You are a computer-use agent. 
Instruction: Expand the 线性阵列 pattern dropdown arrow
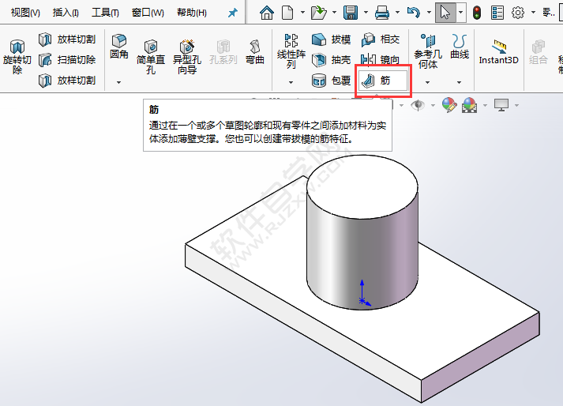coord(291,82)
